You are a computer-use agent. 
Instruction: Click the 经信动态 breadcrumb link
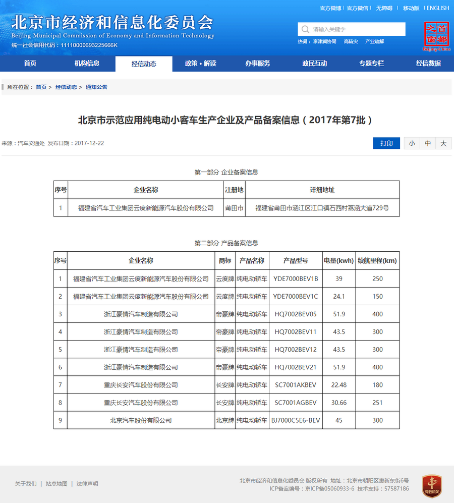tap(66, 87)
